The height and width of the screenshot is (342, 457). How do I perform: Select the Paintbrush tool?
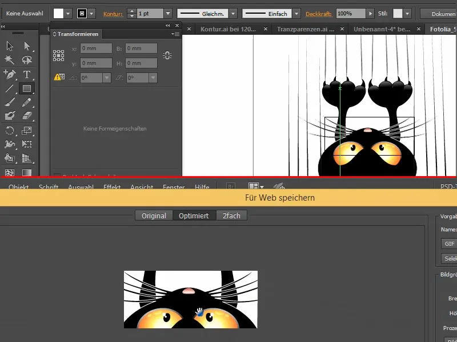click(10, 103)
